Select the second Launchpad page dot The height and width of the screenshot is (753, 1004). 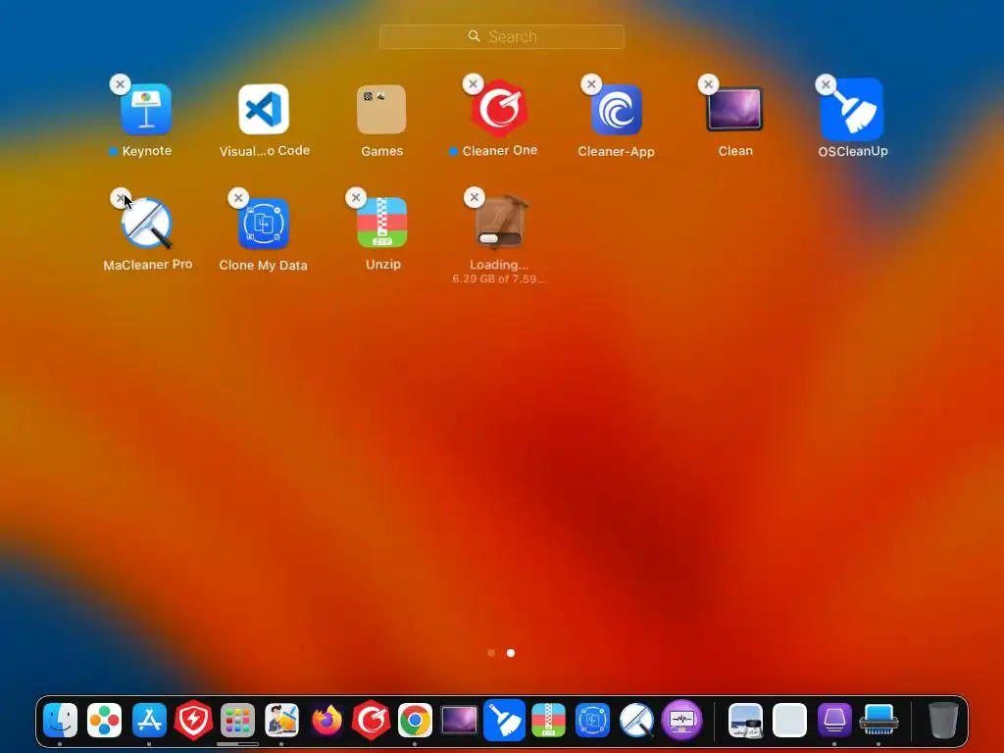click(510, 653)
